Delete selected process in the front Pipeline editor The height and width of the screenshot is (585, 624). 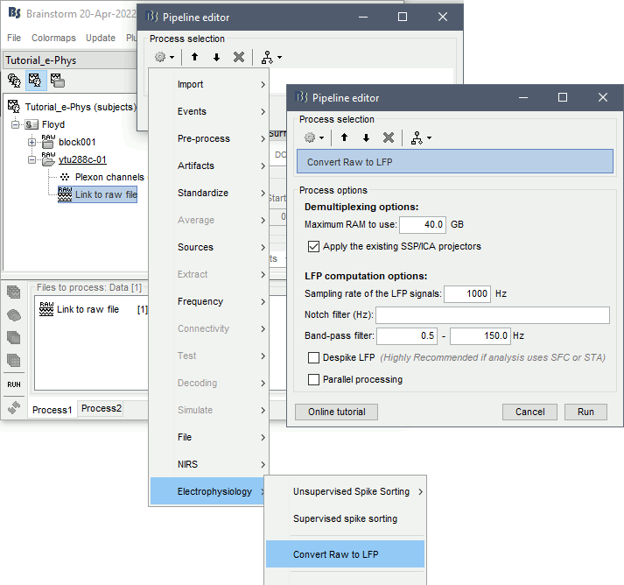389,137
